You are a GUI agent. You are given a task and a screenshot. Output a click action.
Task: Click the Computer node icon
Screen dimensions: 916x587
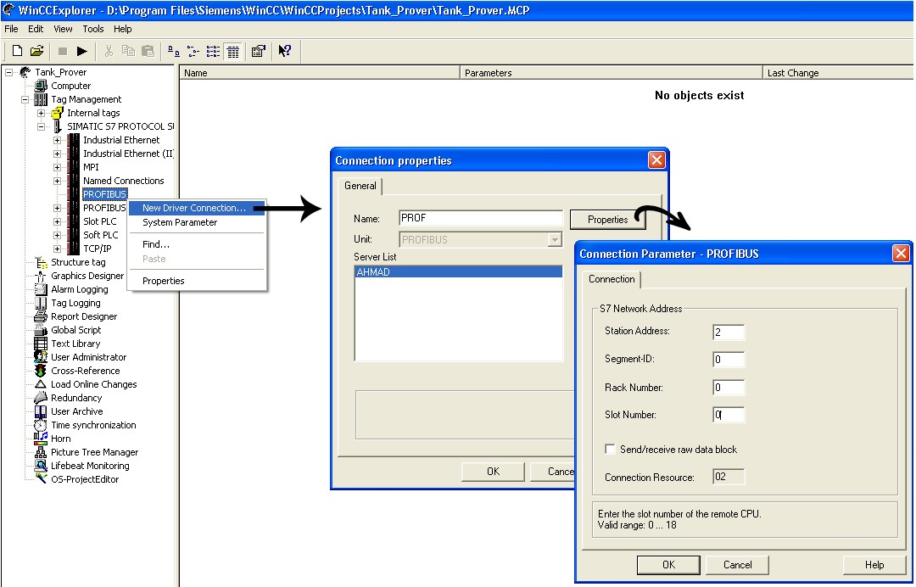click(41, 86)
